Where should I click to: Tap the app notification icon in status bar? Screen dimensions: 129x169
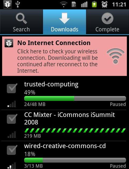[x=7, y=4]
